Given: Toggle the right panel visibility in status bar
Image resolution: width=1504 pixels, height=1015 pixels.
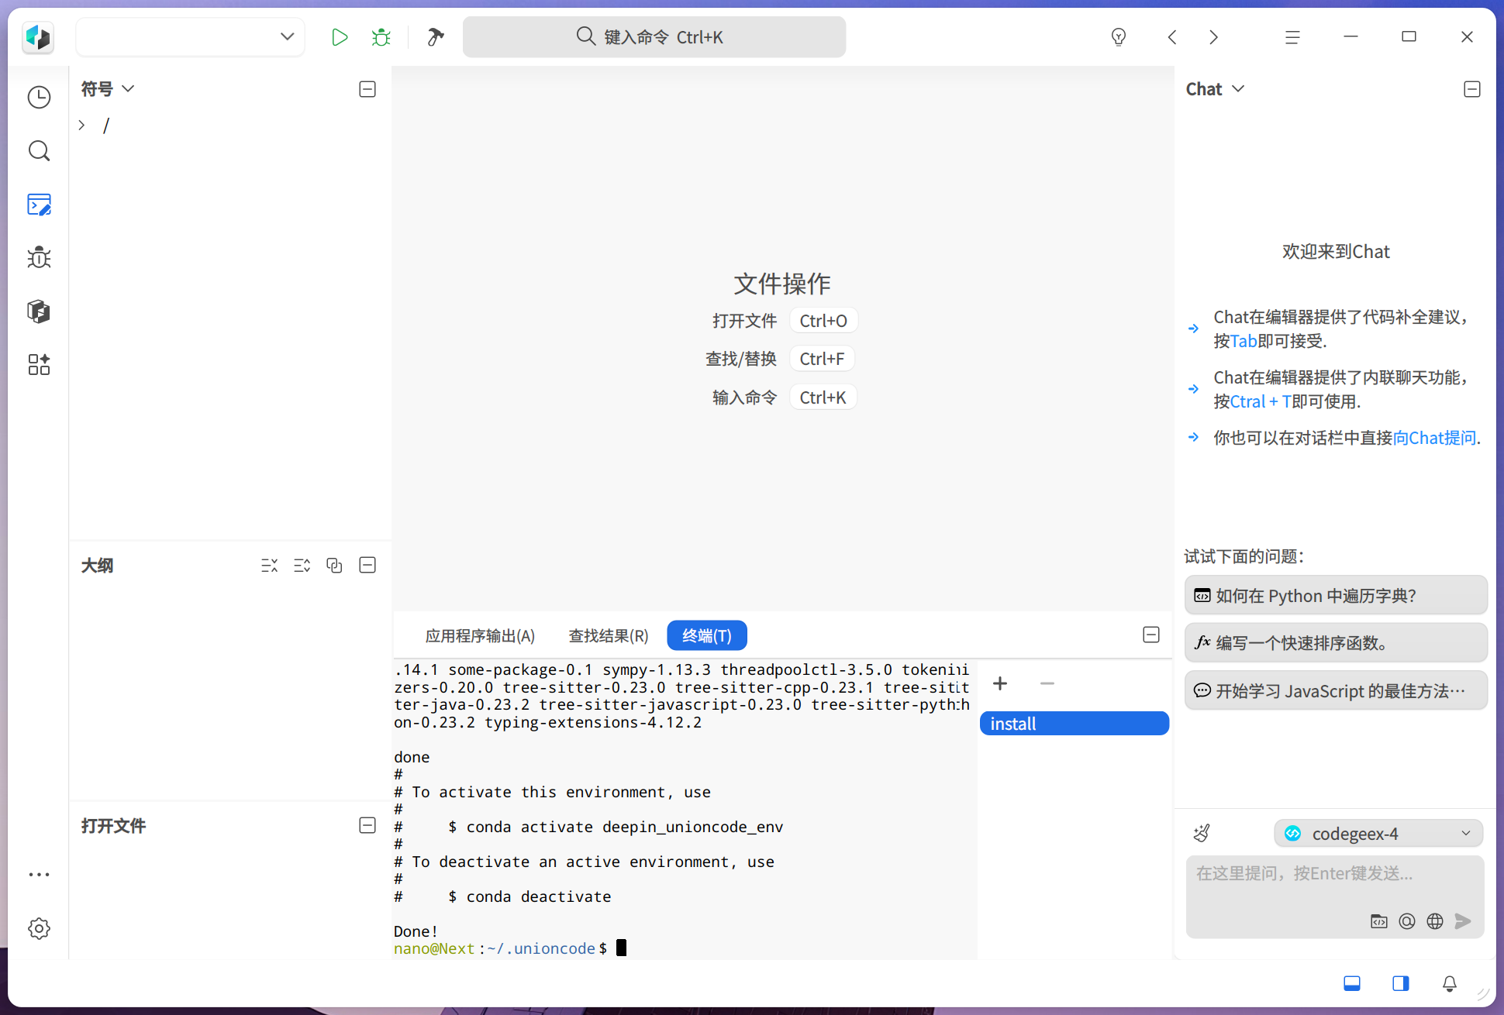Looking at the screenshot, I should click(1401, 984).
